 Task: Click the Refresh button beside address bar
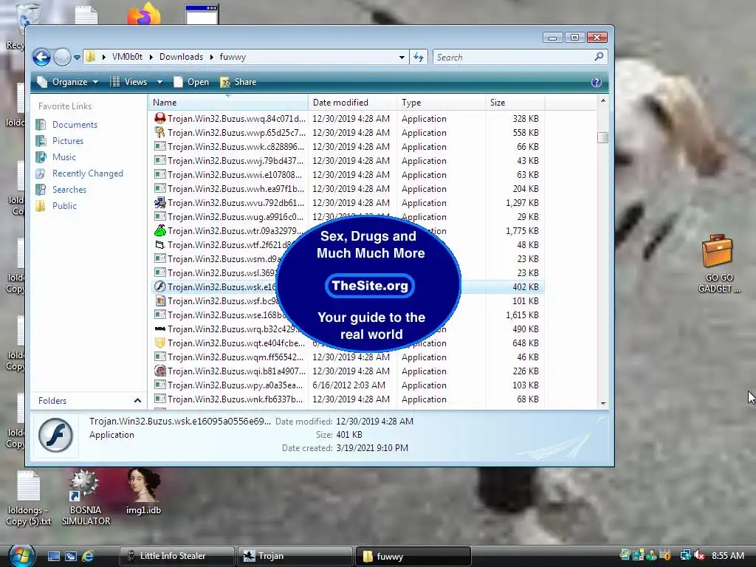pyautogui.click(x=419, y=58)
